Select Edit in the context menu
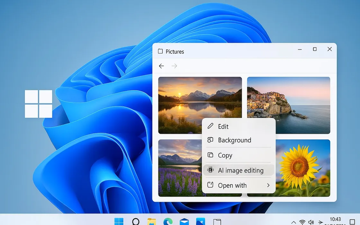 coord(239,127)
